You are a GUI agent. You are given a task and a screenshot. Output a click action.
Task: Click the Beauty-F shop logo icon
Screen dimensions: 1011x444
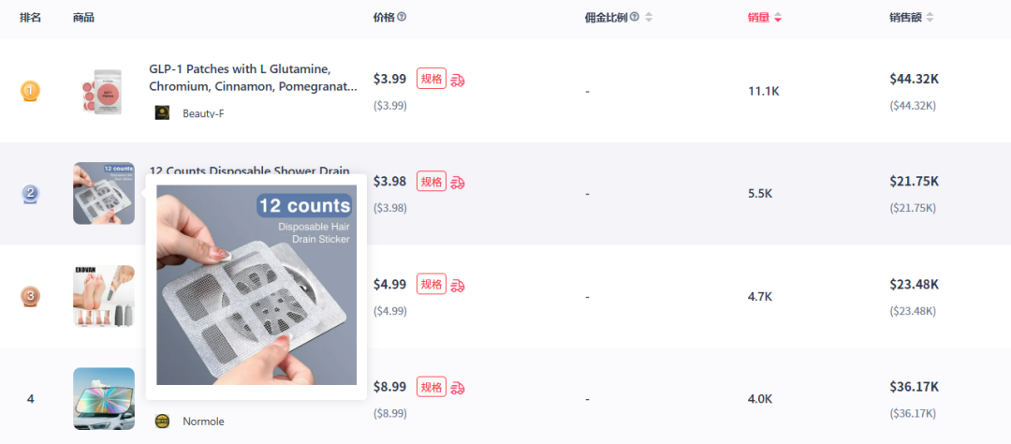pyautogui.click(x=162, y=113)
